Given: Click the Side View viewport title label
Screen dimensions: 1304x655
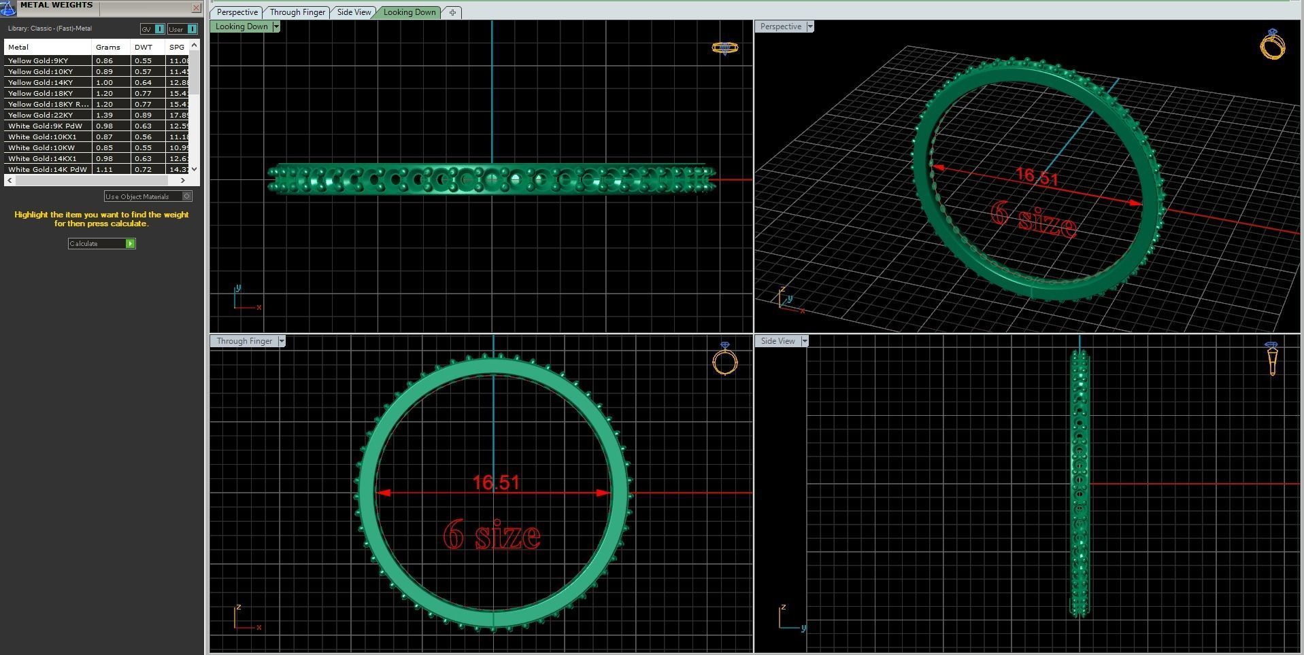Looking at the screenshot, I should click(x=778, y=341).
